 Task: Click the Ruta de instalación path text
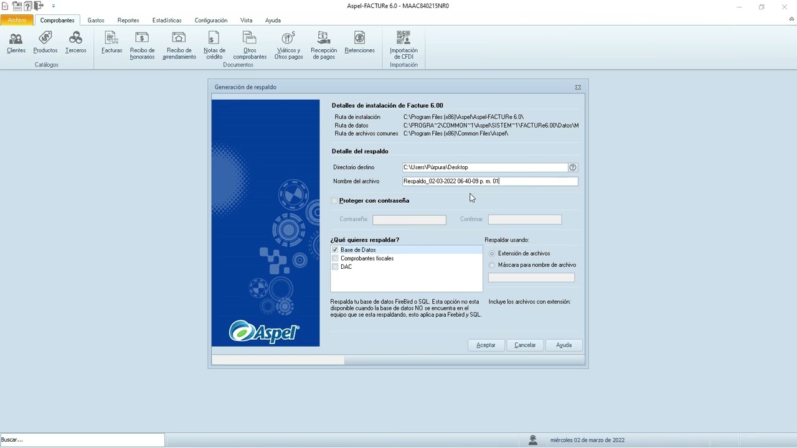coord(463,117)
